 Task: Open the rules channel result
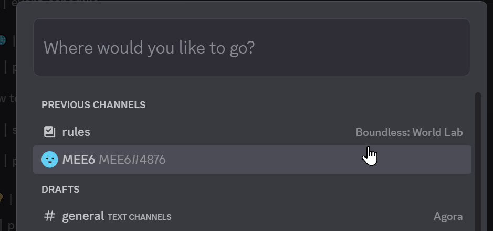[76, 132]
